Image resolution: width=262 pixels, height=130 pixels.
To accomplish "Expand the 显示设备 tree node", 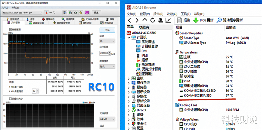I will tap(129, 92).
